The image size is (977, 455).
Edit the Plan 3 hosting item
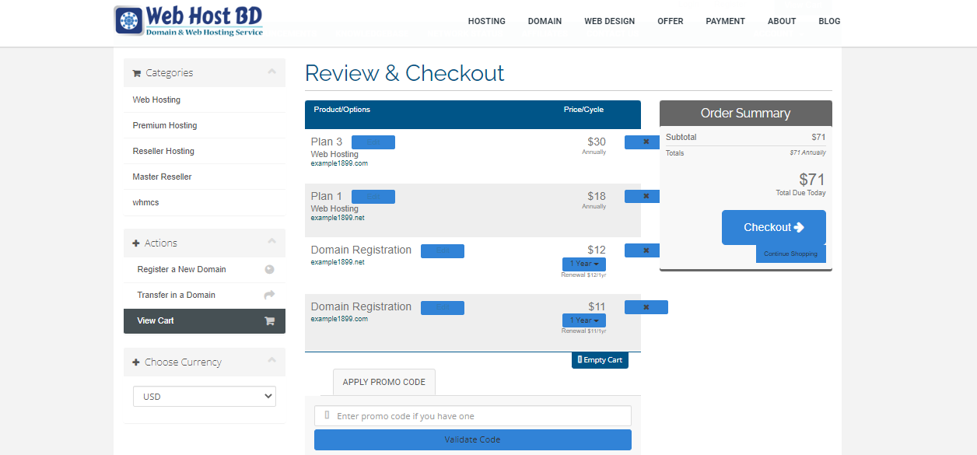click(x=373, y=142)
